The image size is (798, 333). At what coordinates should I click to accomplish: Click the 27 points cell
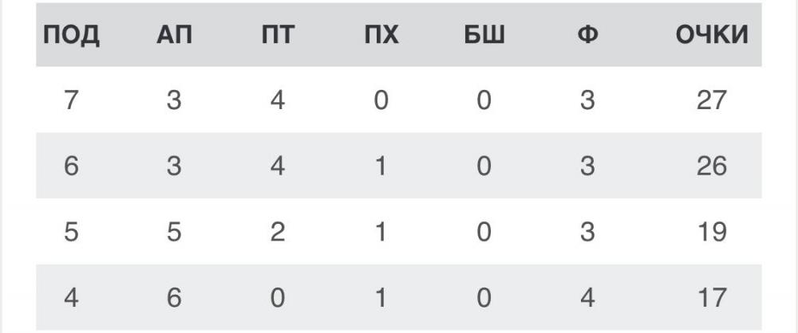click(x=711, y=101)
